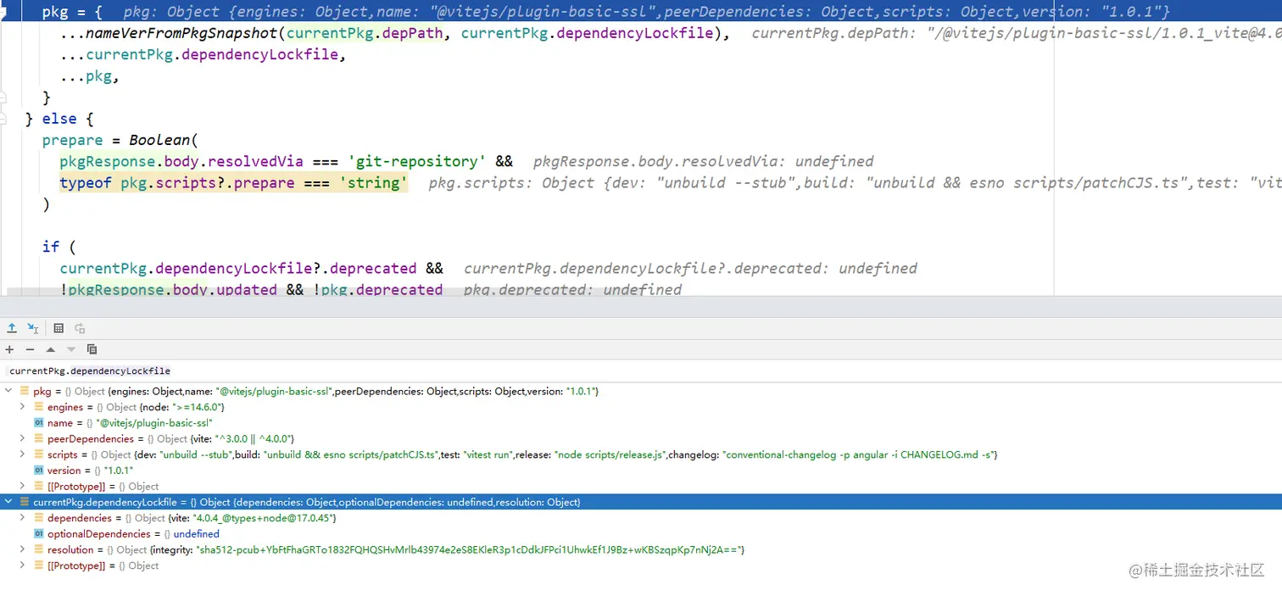The width and height of the screenshot is (1282, 596).
Task: Click the ...pkg, spread line
Action: coord(89,76)
